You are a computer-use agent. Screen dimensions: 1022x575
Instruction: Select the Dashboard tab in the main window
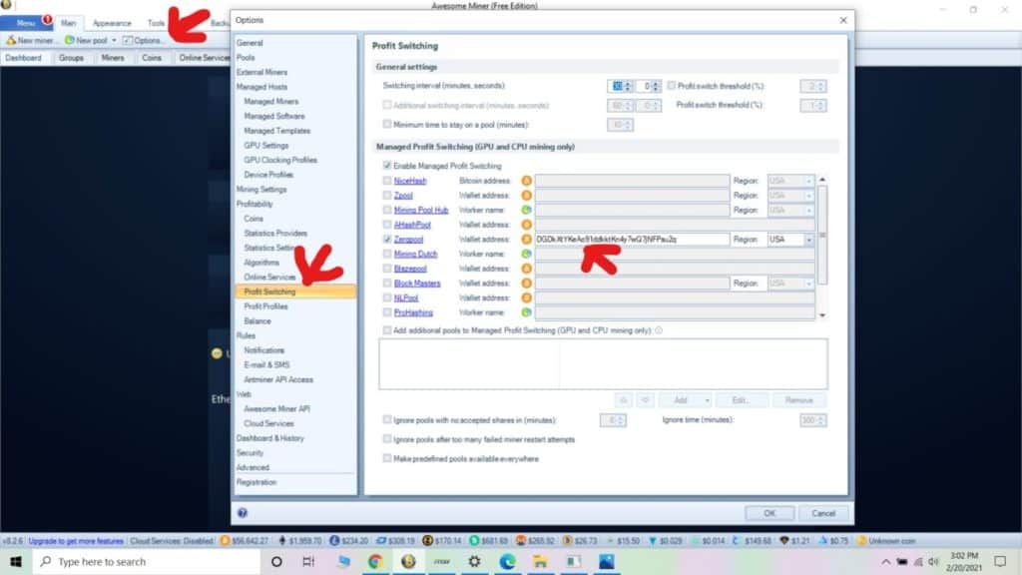pos(24,58)
